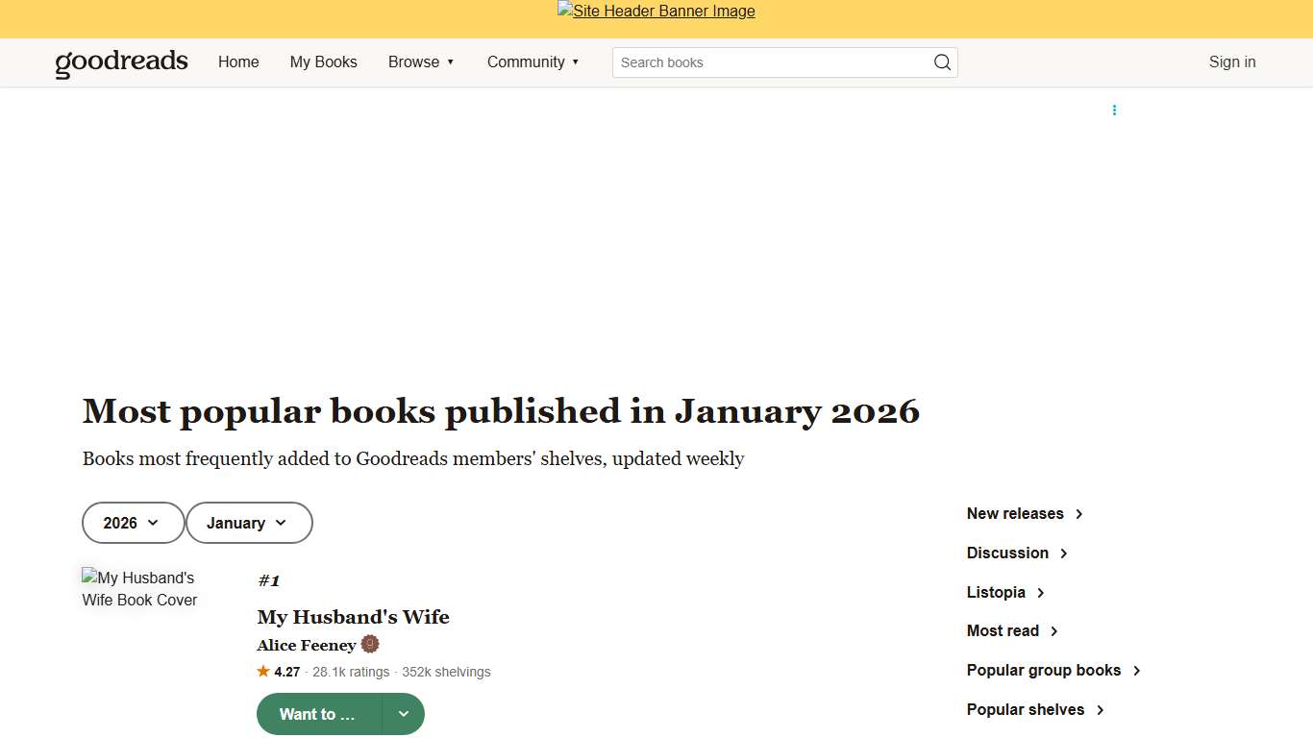Go to My Books

323,61
